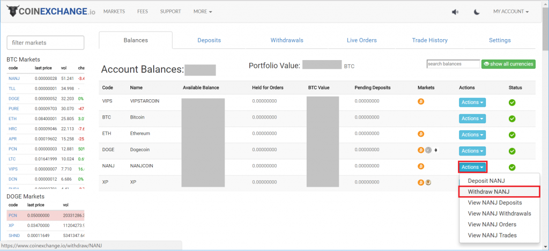Go to the SUPPORT page
549x251 pixels.
(170, 12)
